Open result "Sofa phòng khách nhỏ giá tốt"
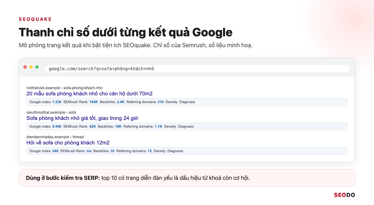The image size is (374, 205). [x=82, y=118]
